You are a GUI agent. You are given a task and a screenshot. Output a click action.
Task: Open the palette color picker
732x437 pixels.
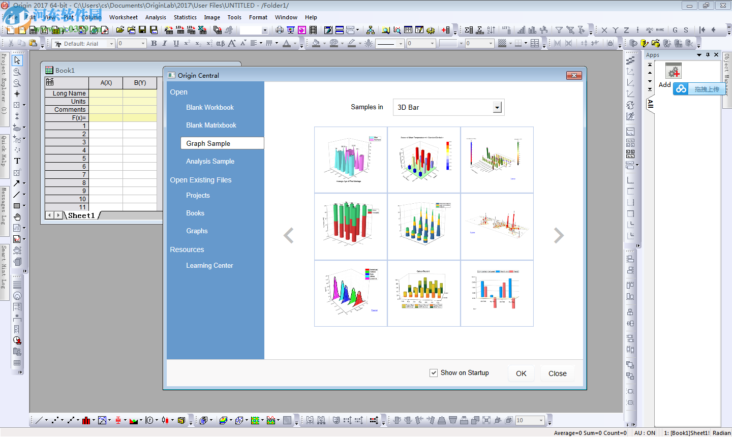point(334,44)
